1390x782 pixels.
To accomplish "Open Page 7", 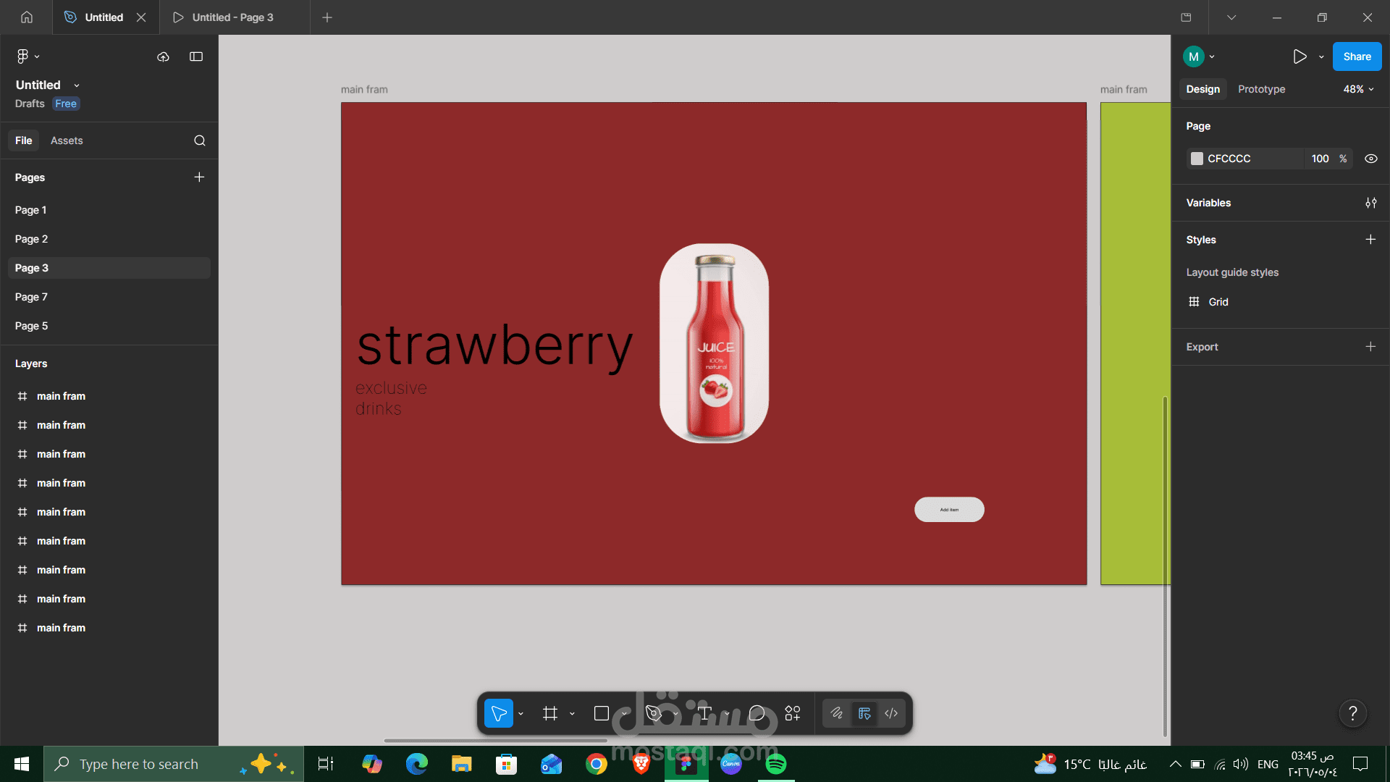I will tap(109, 297).
